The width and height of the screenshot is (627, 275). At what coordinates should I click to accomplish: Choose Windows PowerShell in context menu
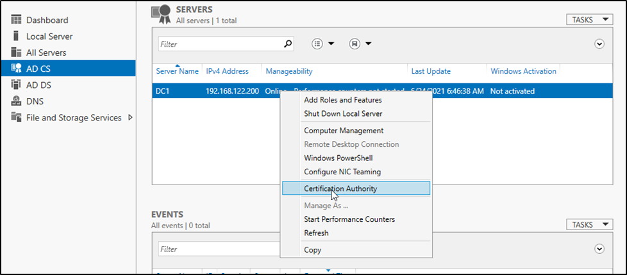tap(338, 158)
